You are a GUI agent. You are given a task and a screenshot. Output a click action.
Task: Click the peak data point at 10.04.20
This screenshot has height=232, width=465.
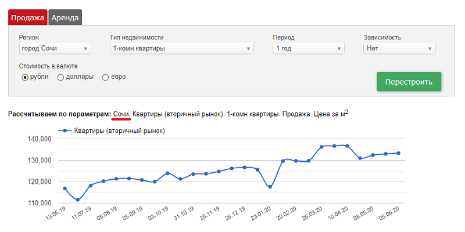[347, 146]
